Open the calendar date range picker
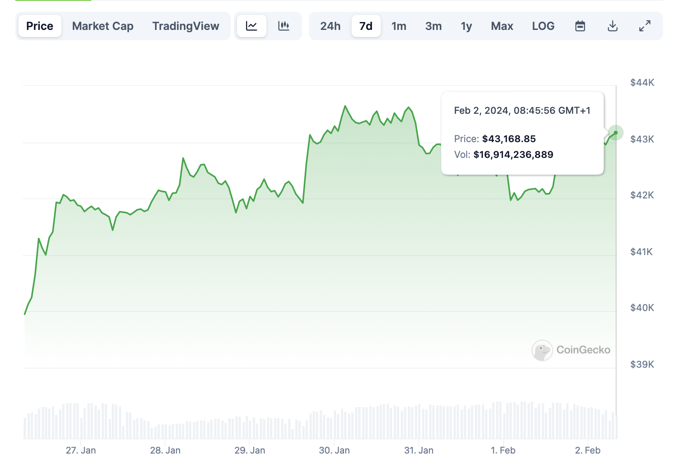The width and height of the screenshot is (674, 474). click(x=580, y=26)
